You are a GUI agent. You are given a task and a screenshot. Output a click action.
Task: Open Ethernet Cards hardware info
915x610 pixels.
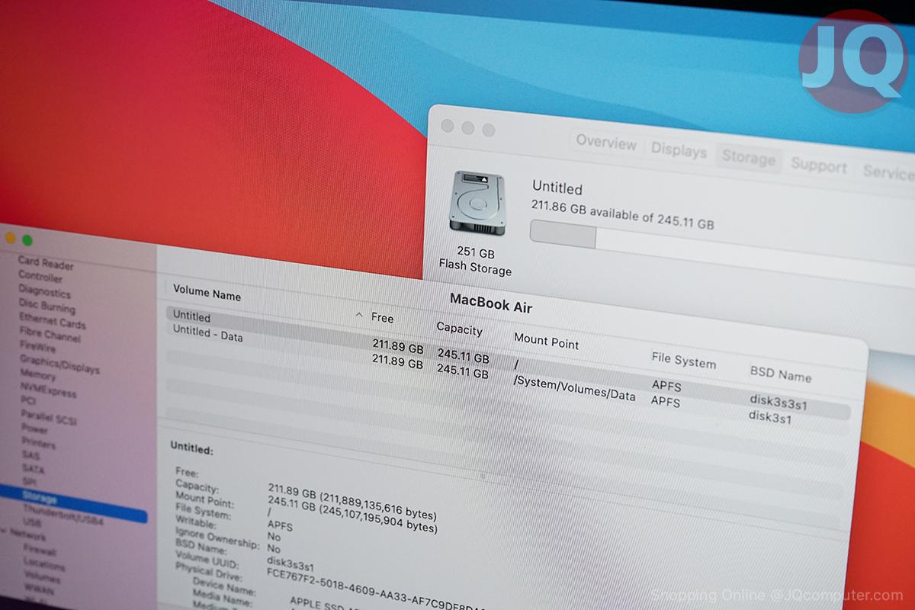[53, 320]
